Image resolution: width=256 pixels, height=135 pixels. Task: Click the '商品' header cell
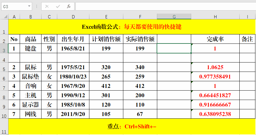(x=31, y=39)
